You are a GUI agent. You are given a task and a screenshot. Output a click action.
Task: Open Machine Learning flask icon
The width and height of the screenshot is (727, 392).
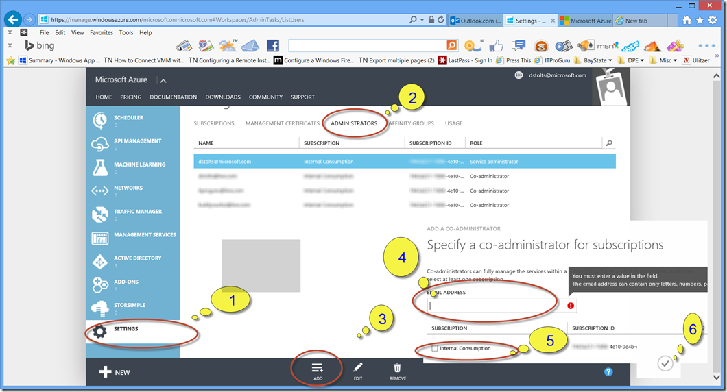coord(99,167)
